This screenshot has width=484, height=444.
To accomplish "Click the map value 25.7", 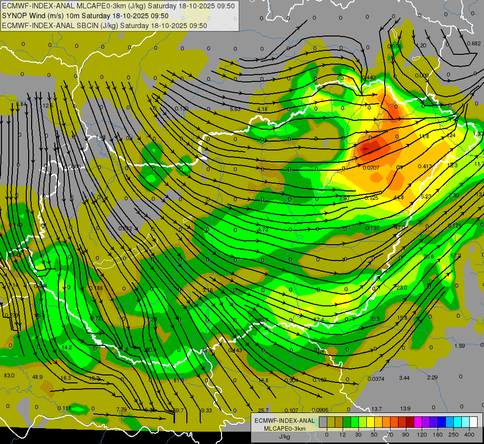I will (263, 410).
